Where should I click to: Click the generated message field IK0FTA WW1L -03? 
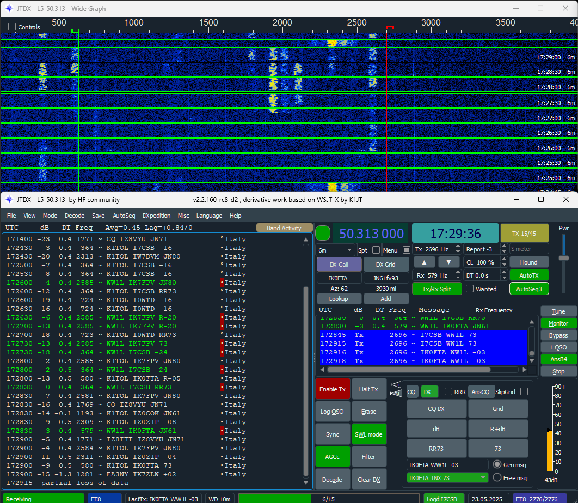coord(447,465)
